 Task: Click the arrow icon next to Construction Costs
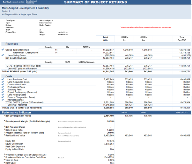click(3, 84)
